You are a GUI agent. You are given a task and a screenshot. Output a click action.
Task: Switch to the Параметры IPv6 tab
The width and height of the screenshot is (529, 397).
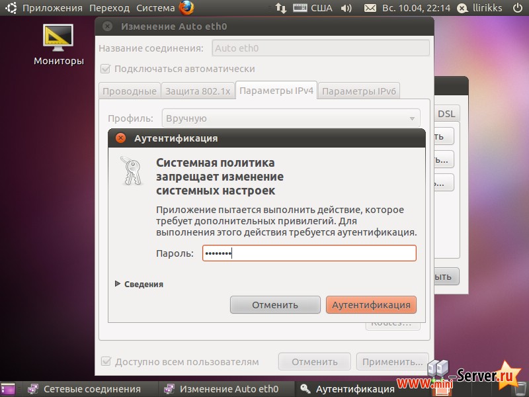(359, 91)
